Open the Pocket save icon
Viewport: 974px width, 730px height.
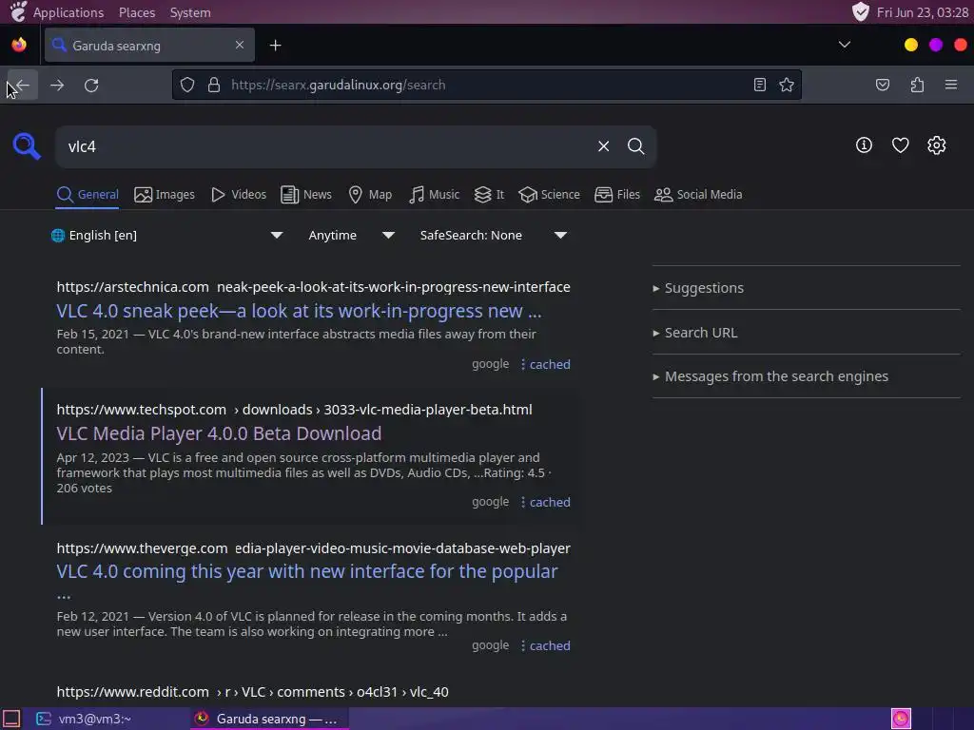pos(882,85)
